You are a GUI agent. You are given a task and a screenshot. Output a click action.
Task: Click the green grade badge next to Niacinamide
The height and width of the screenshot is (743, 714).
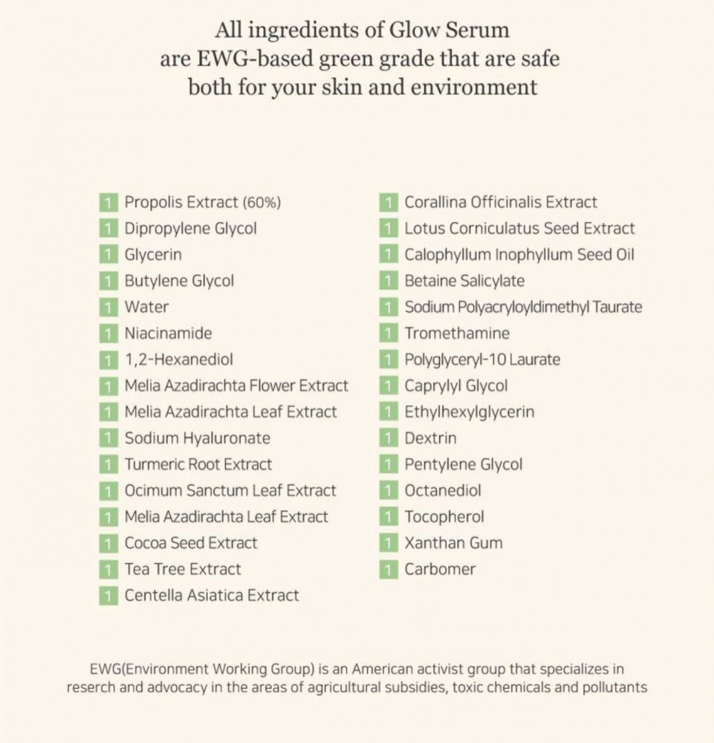pos(108,334)
